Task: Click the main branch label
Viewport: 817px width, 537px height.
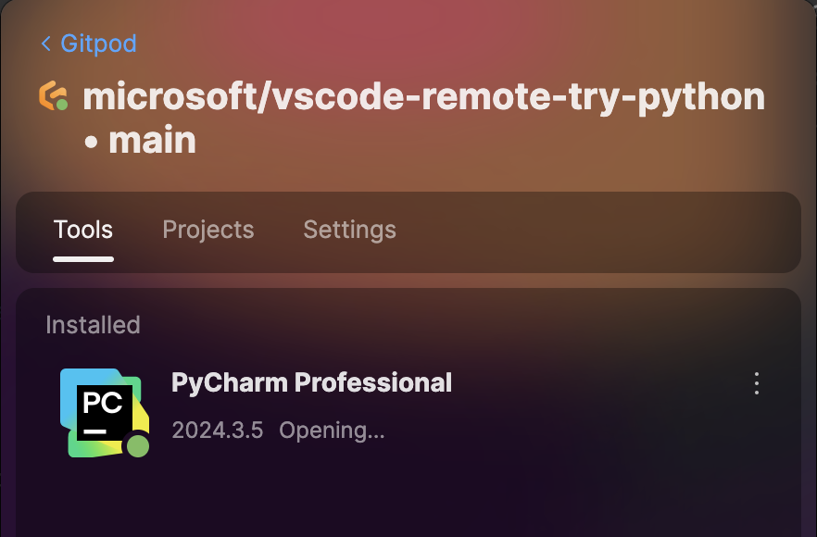Action: click(152, 140)
